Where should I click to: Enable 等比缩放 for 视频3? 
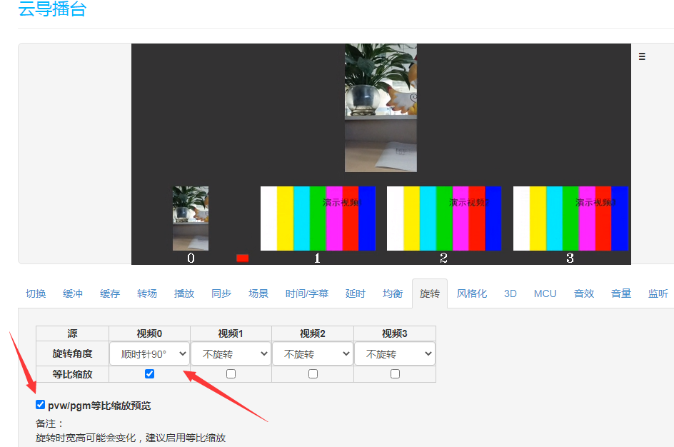pyautogui.click(x=395, y=374)
